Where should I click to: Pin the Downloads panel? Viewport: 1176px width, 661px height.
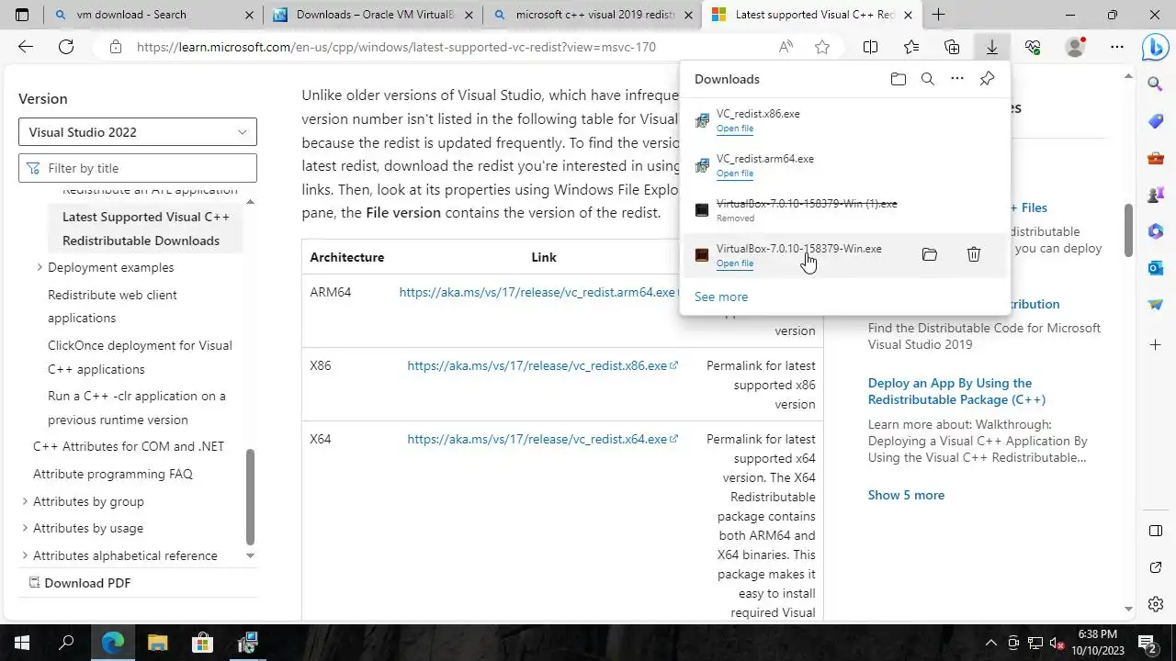pos(987,79)
